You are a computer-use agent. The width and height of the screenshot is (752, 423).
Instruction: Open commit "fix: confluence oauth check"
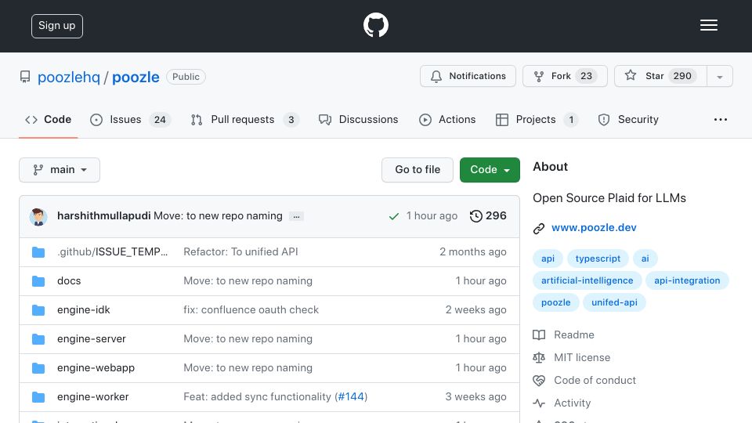(x=251, y=310)
